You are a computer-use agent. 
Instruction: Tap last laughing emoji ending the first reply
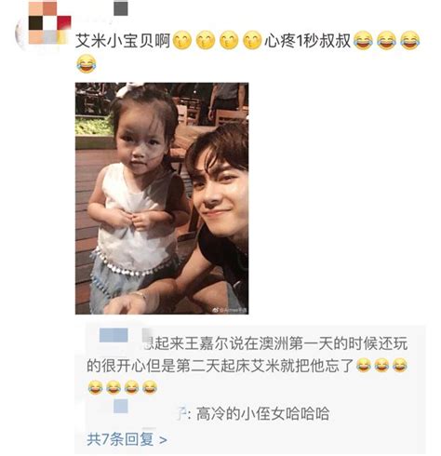pyautogui.click(x=150, y=387)
